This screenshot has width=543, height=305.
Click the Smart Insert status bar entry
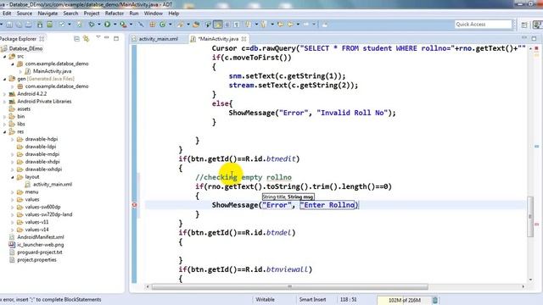312,299
